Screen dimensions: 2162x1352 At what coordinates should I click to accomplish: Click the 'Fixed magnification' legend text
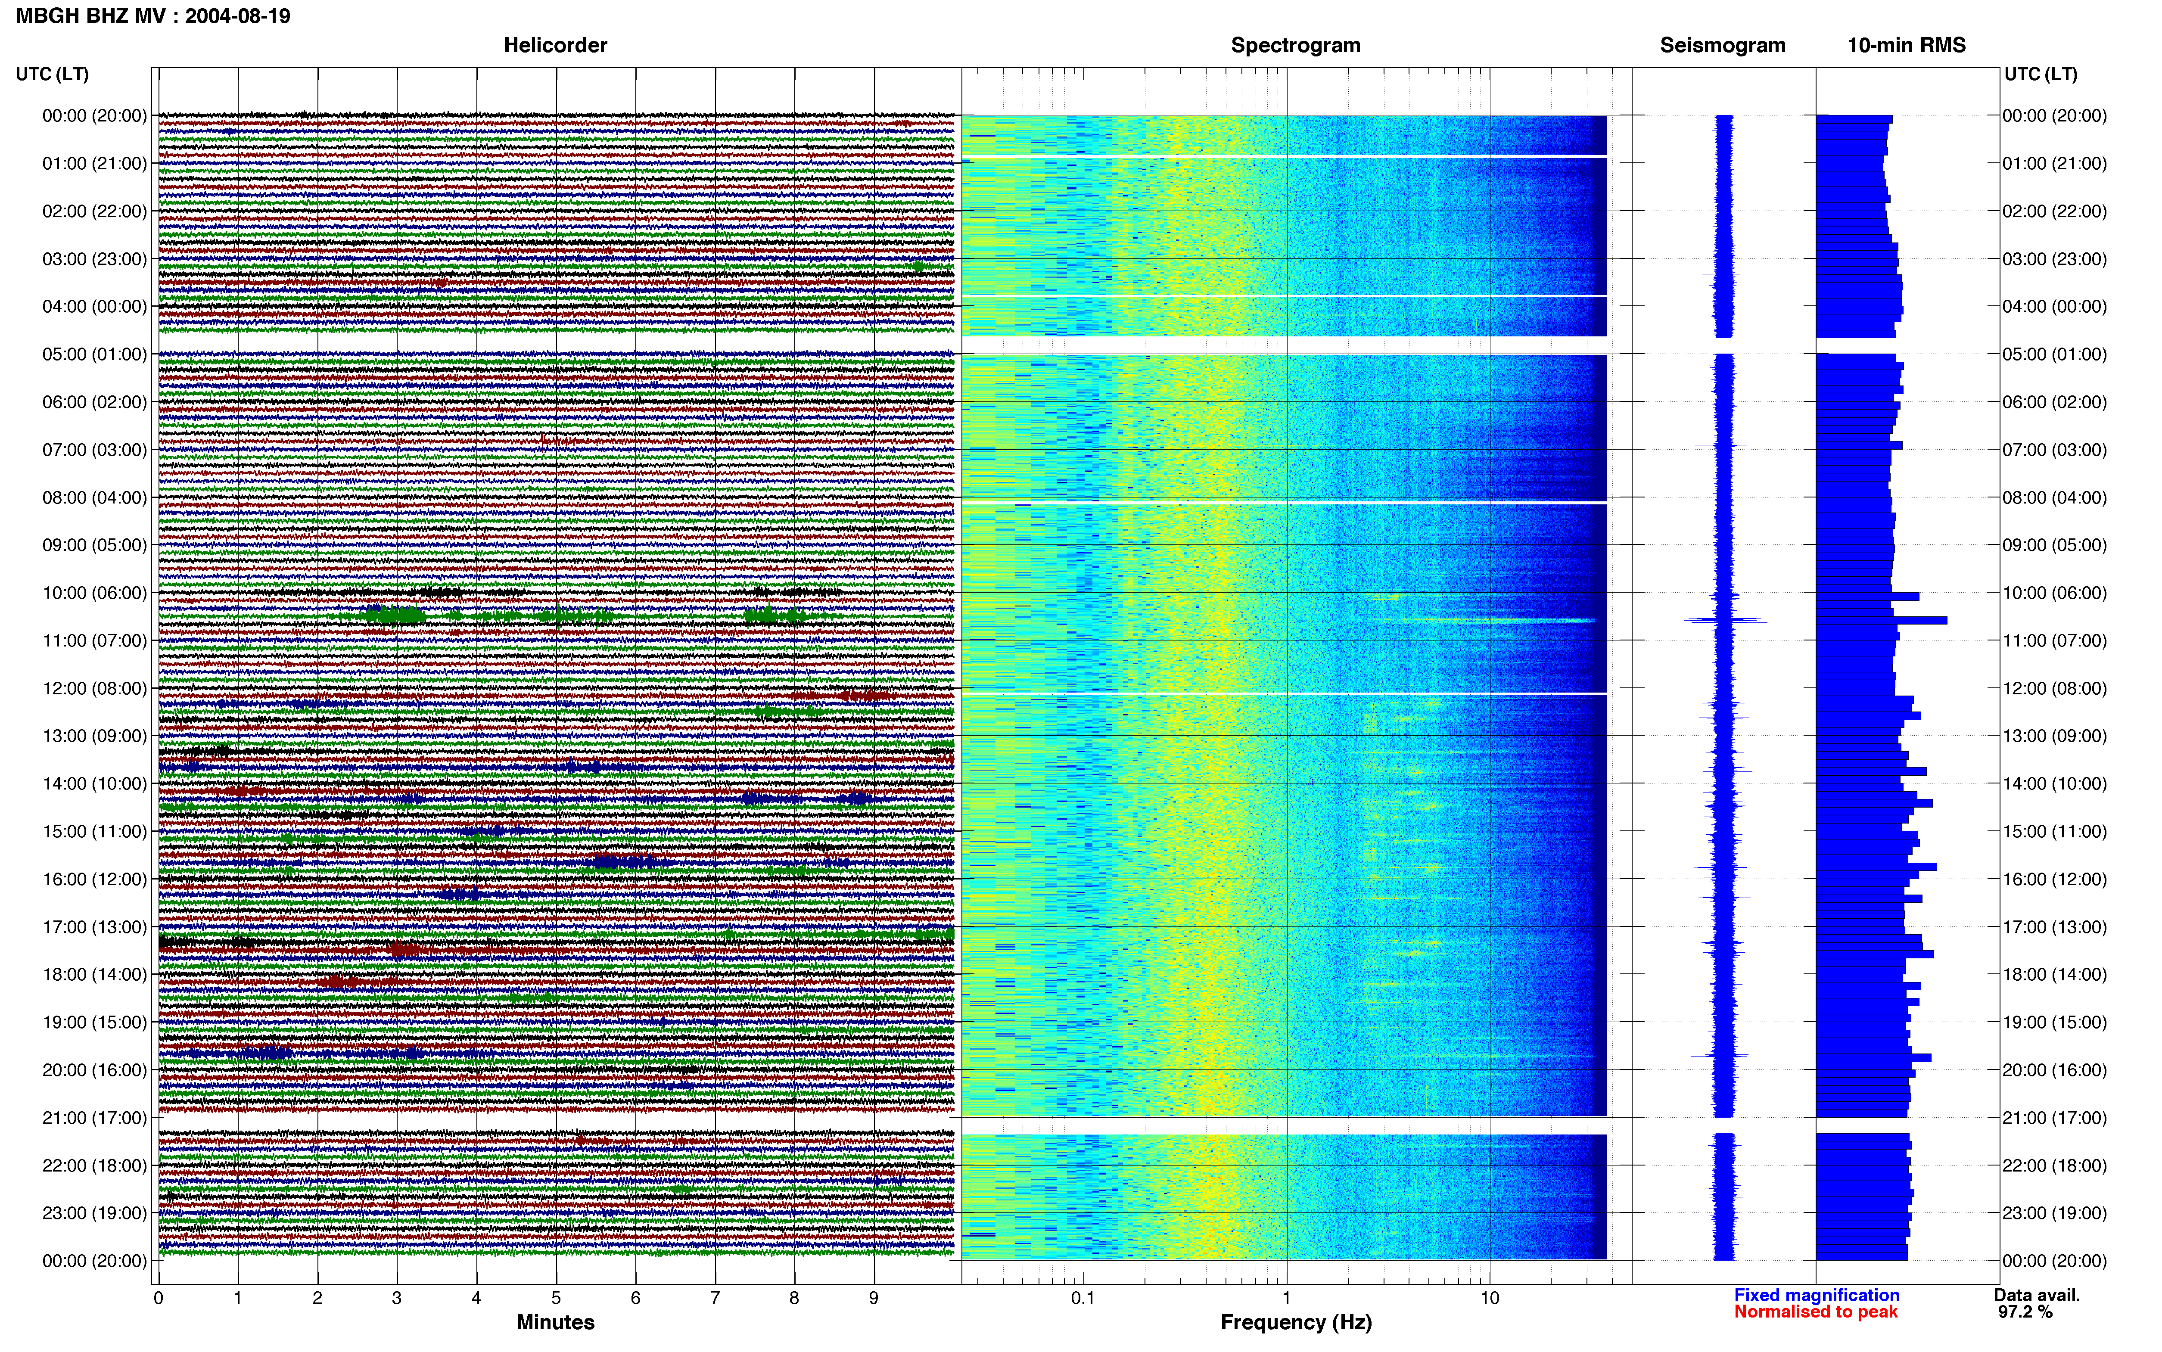1817,1296
